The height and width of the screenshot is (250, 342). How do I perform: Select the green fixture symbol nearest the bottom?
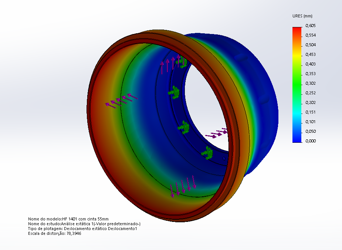point(207,152)
